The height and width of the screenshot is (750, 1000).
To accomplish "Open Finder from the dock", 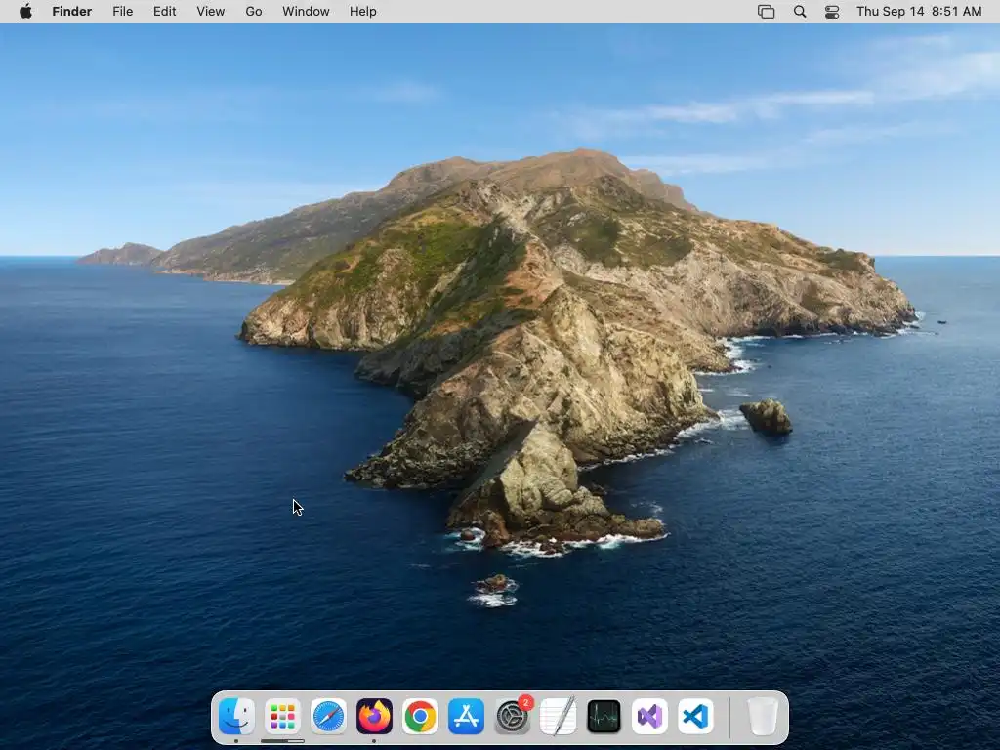I will click(236, 717).
